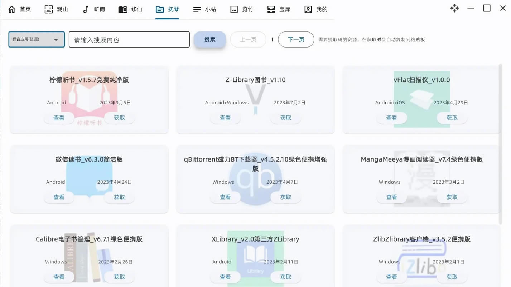
Task: Click 查看 for ZlibZlibrary客户端
Action: coord(392,277)
